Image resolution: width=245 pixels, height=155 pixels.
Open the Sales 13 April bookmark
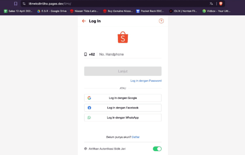point(18,11)
